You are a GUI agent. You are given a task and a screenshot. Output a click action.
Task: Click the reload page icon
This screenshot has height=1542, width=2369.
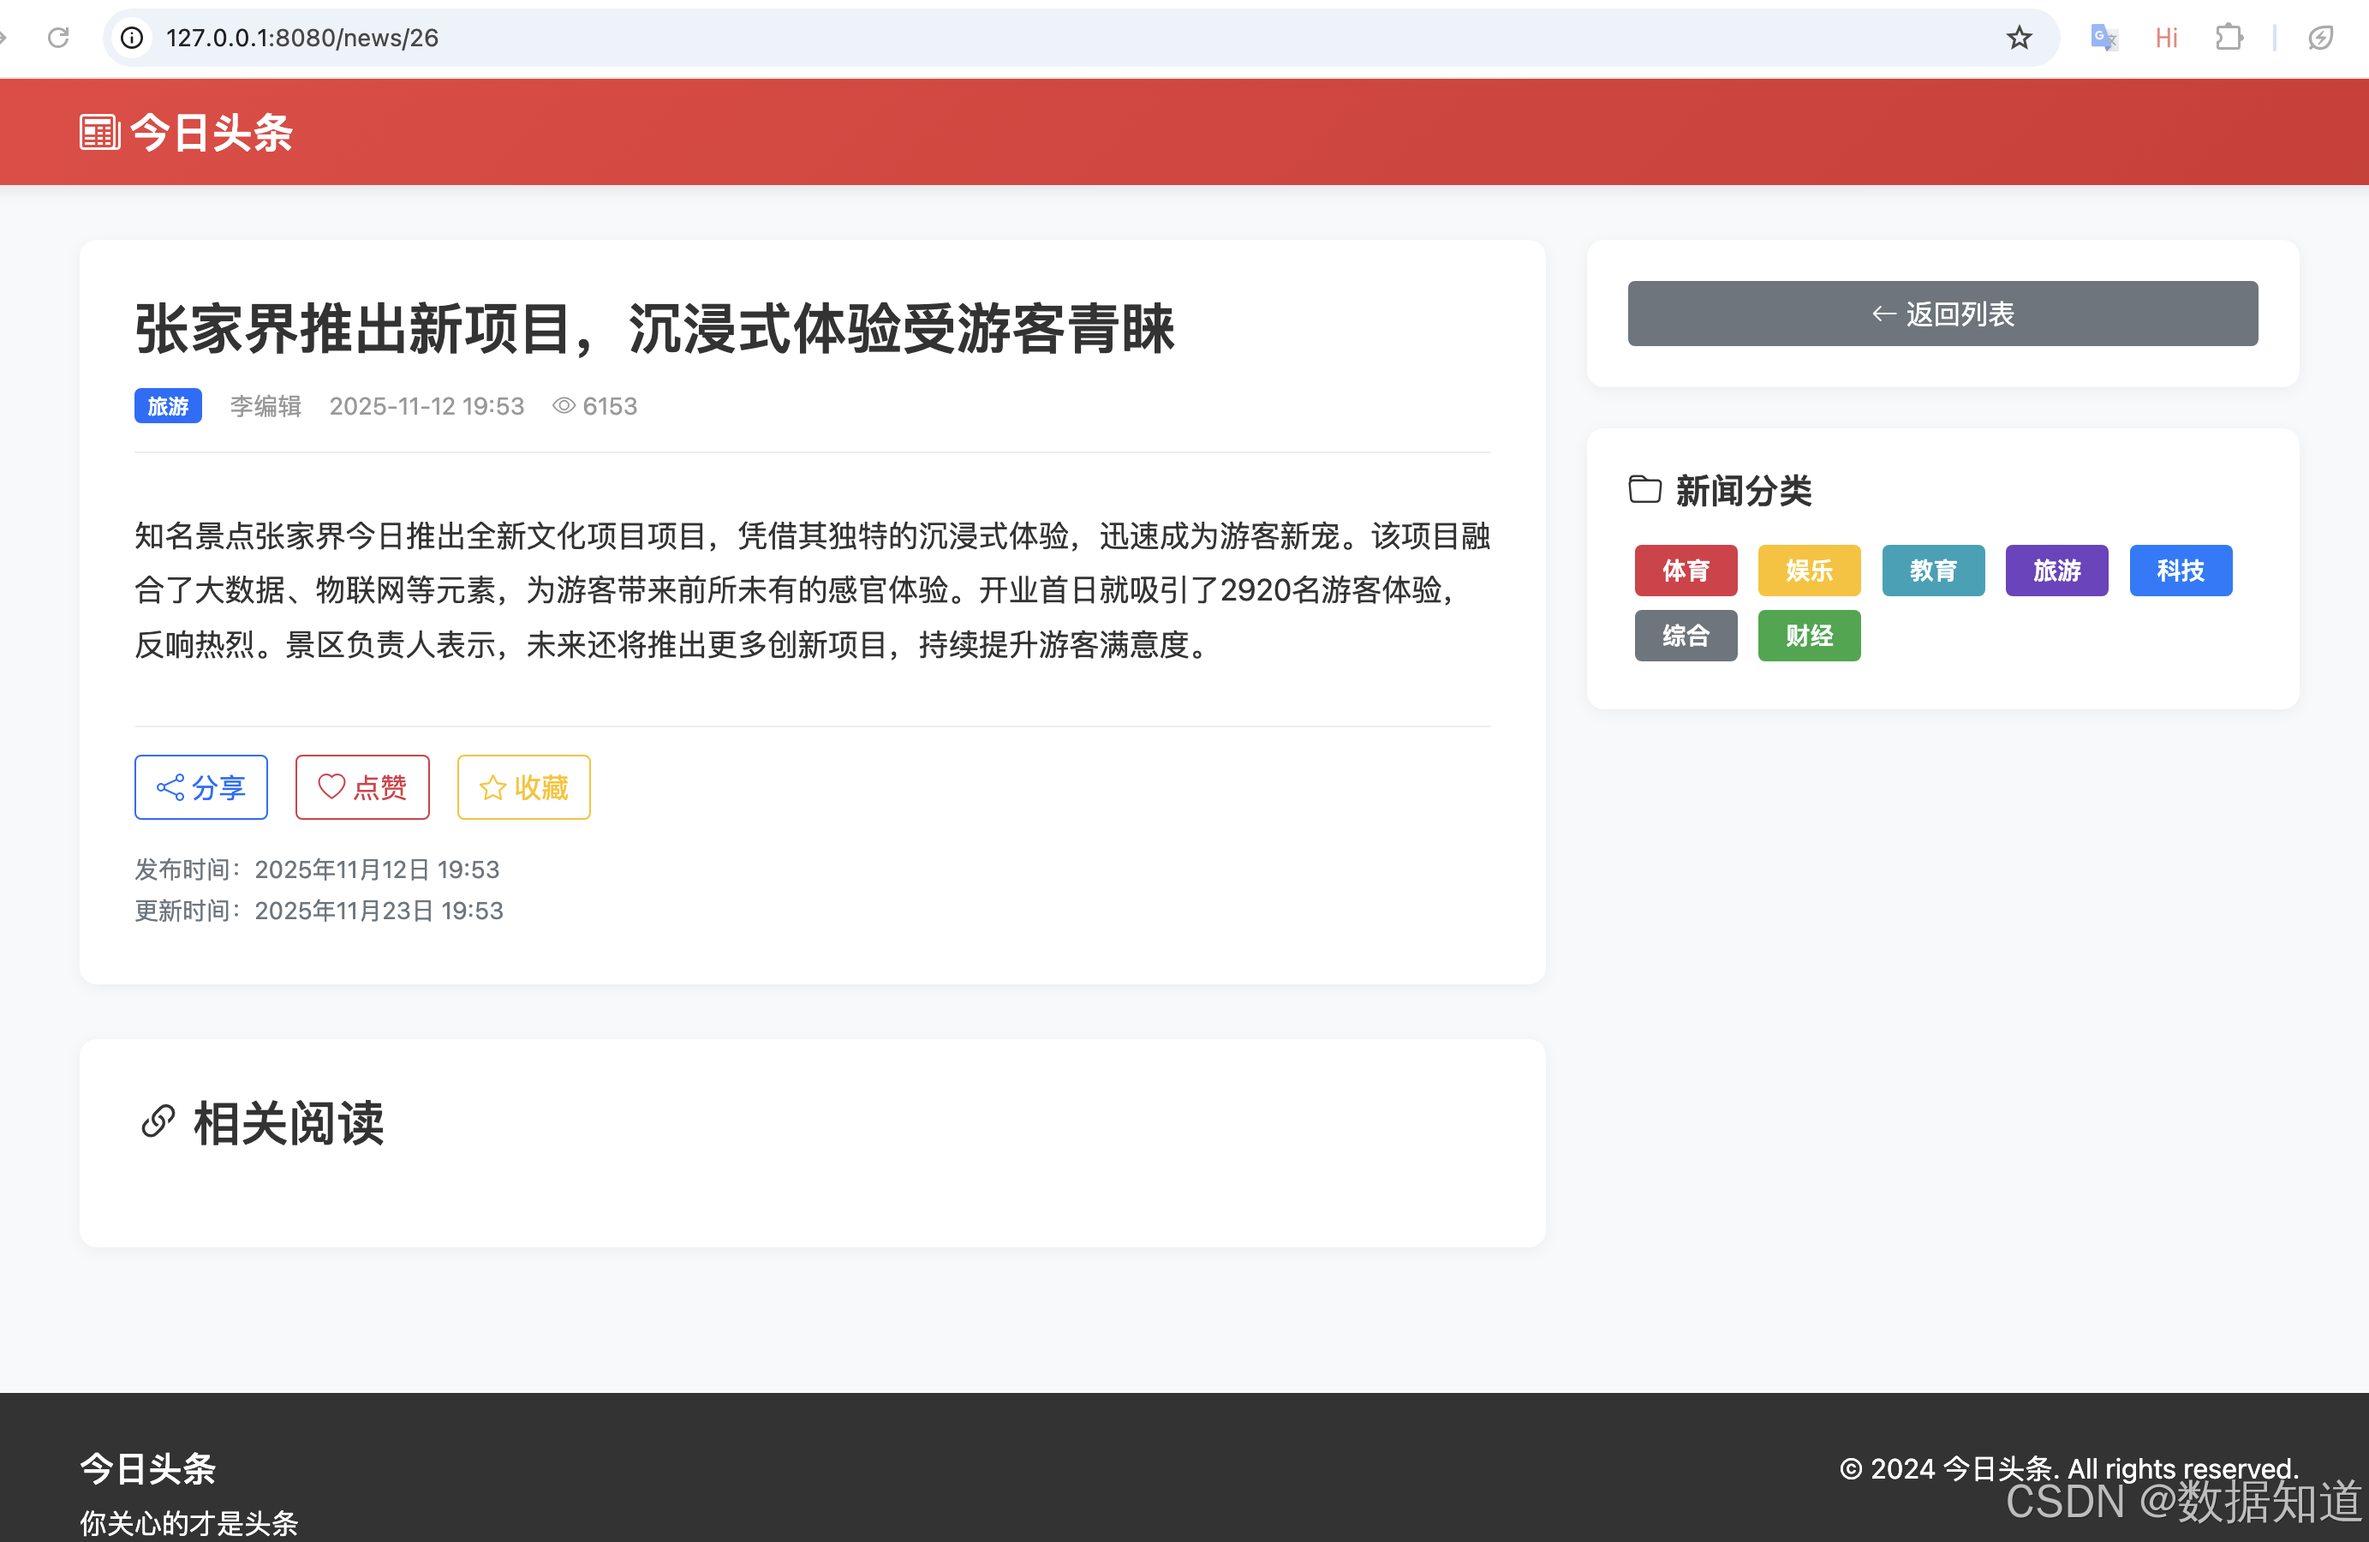[57, 37]
